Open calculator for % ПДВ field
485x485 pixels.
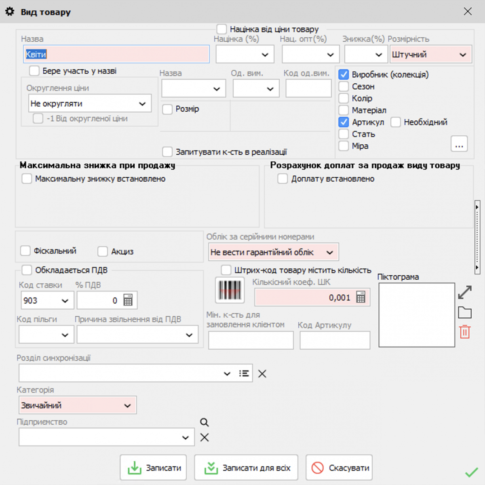(x=129, y=300)
